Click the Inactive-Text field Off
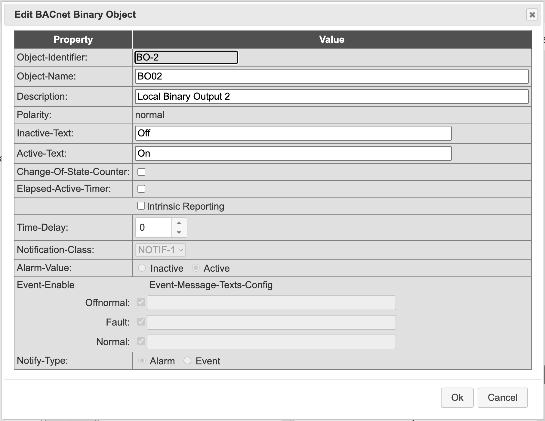Screen dimensions: 545x421 tap(293, 133)
